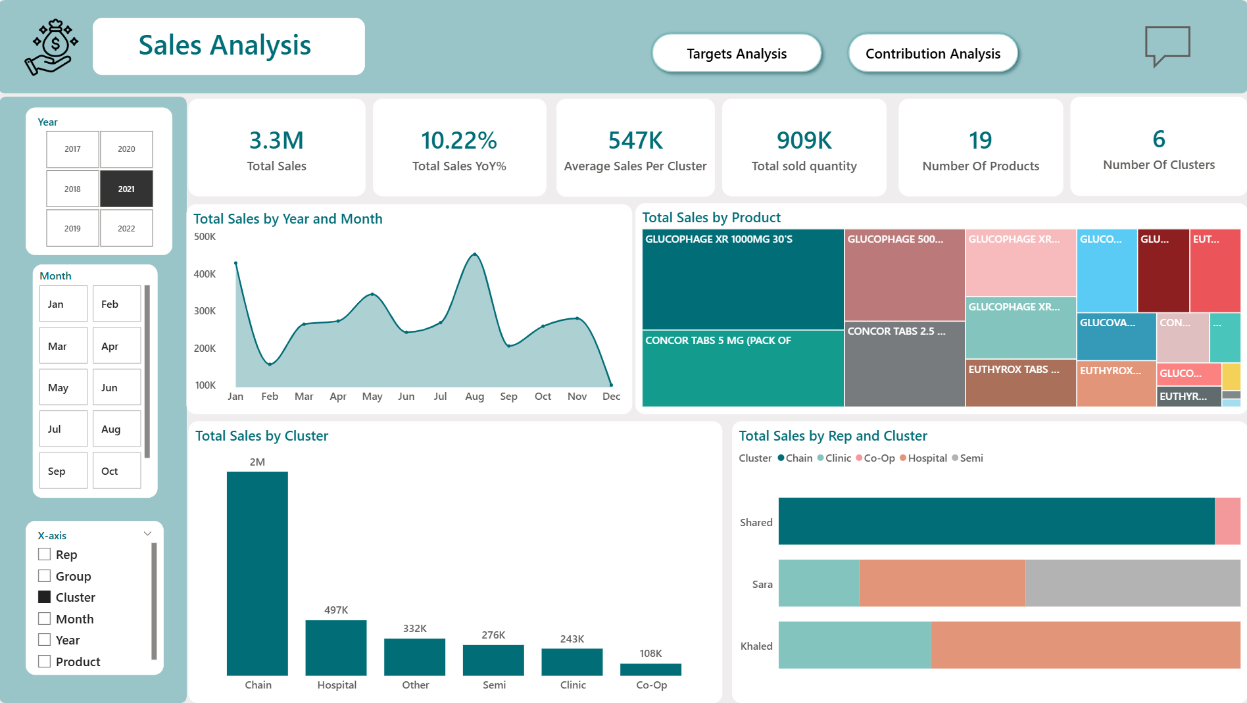The width and height of the screenshot is (1247, 703).
Task: Select the GLUCOPHAGE XR 1000MG 30'S treemap tile
Action: [x=743, y=279]
